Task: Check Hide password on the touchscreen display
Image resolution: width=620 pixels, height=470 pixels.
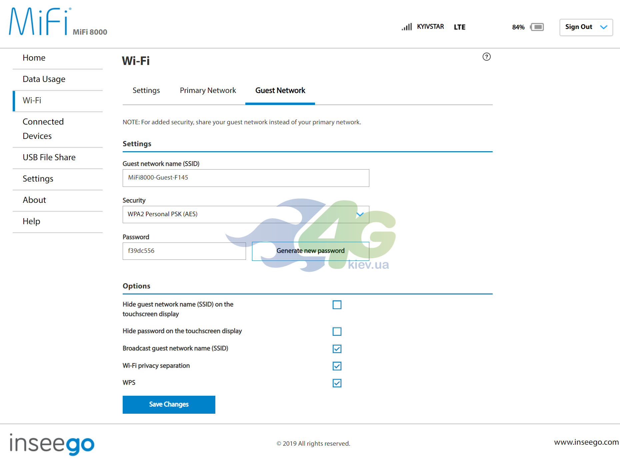Action: pos(337,331)
